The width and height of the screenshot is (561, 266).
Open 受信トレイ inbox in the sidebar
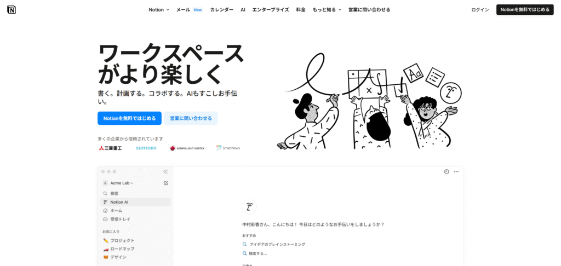[x=135, y=219]
